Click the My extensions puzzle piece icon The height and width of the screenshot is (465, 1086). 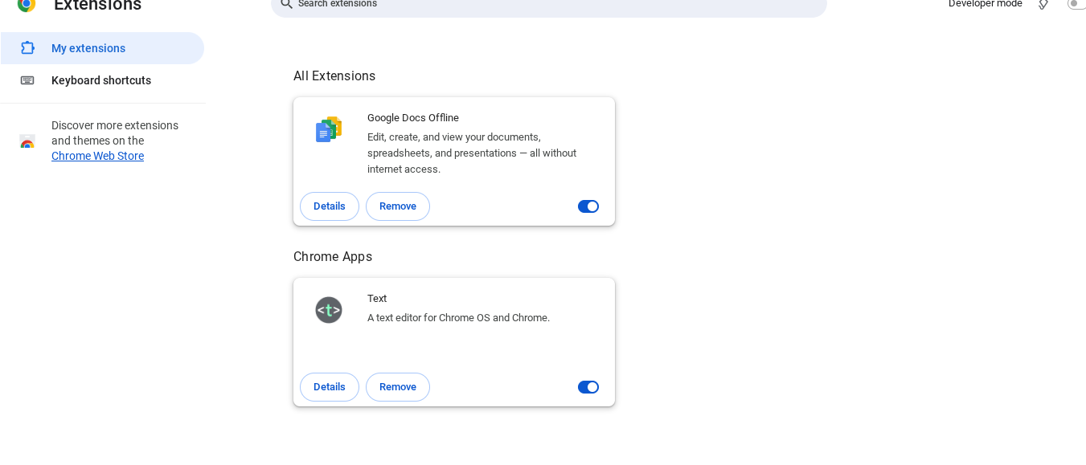[x=27, y=48]
